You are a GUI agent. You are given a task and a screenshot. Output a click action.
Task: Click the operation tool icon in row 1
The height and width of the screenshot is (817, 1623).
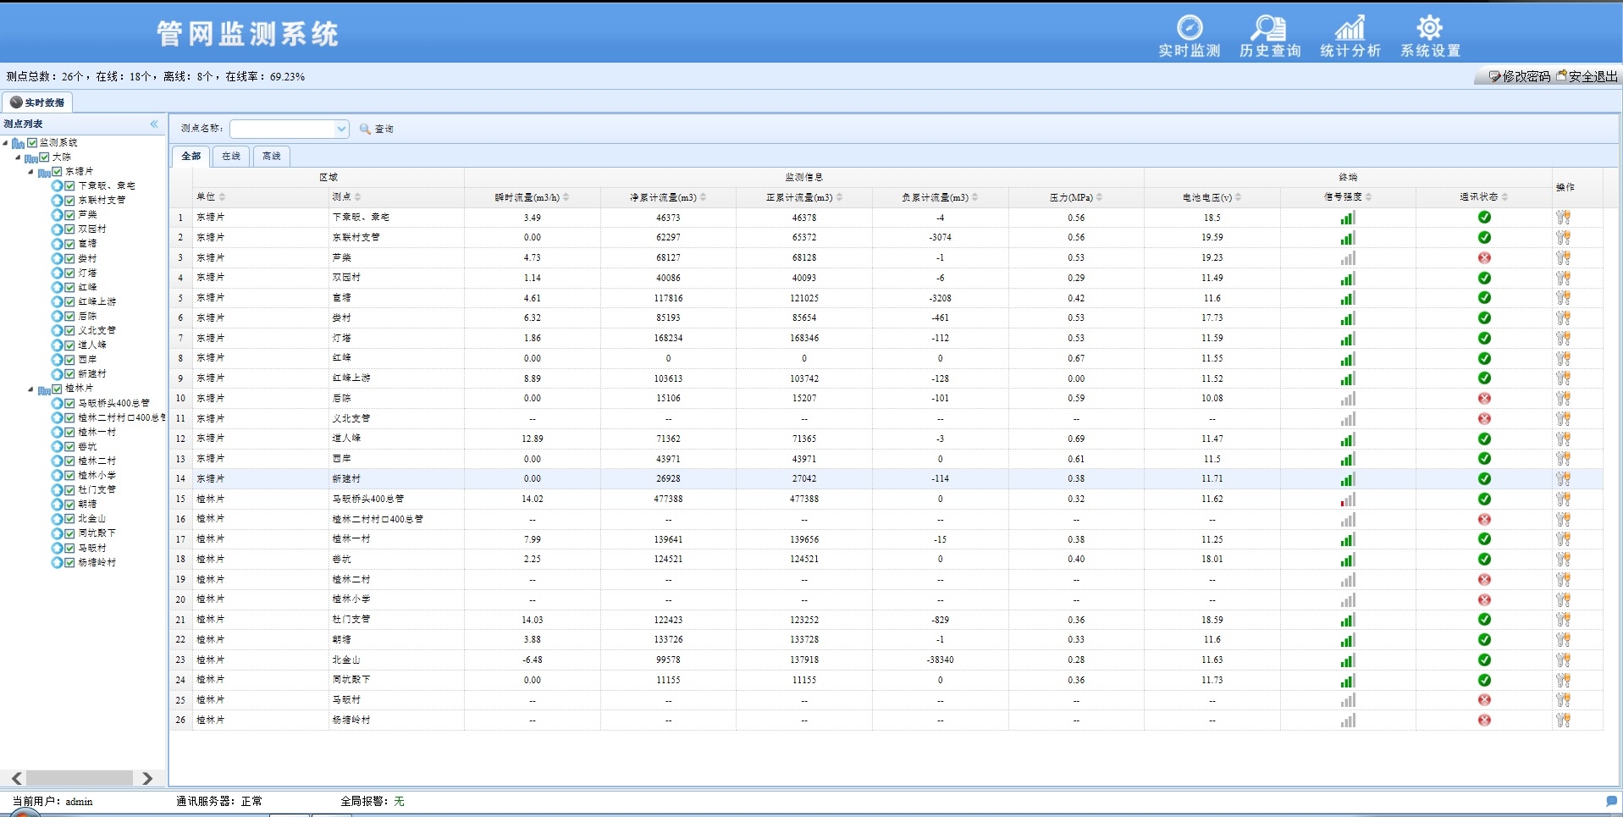[x=1563, y=218]
